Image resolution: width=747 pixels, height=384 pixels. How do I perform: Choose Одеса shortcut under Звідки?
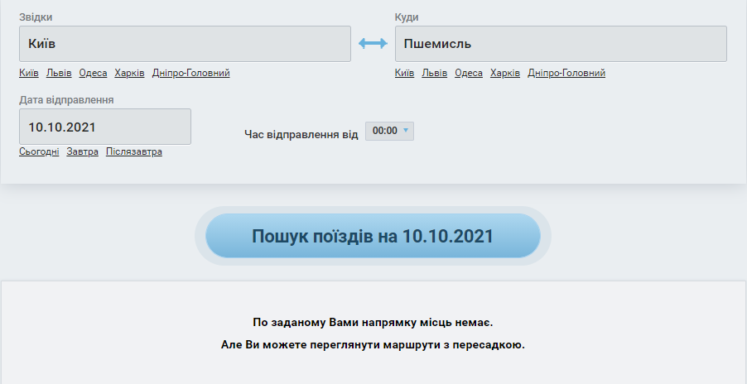click(93, 74)
